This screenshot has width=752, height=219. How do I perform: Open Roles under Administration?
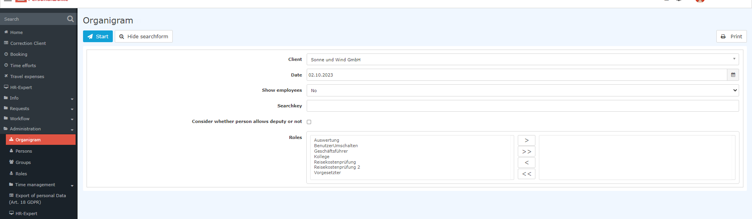pos(21,174)
